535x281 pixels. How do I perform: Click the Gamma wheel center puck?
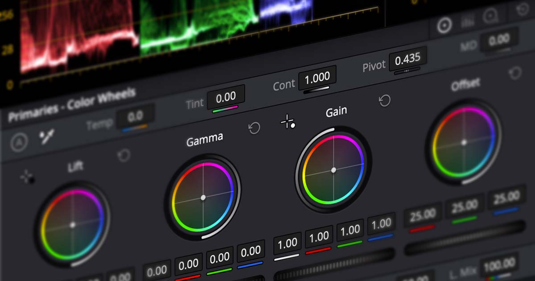203,198
